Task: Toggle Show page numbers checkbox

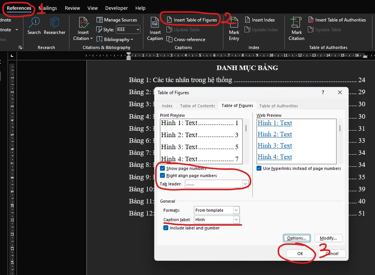Action: pos(162,168)
